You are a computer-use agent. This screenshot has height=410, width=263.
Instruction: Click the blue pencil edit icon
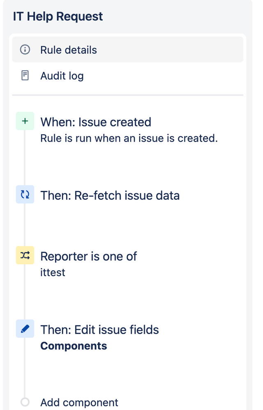(25, 329)
